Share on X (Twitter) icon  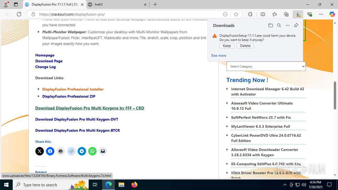click(40, 151)
